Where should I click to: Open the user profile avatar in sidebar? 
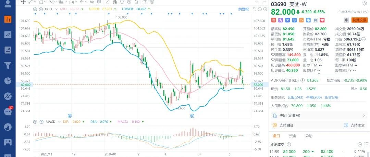pos(8,3)
